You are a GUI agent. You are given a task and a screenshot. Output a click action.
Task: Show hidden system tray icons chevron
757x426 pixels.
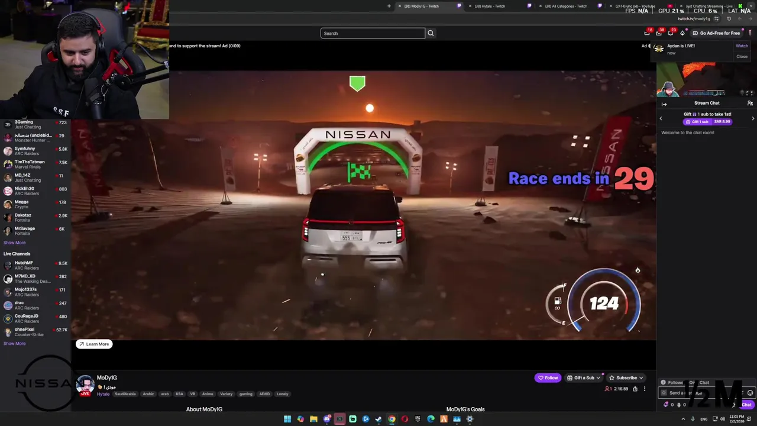pos(684,419)
